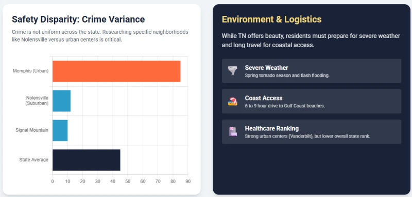Screen dimensions: 412x197
Task: Click the beach umbrella Coast Access icon
Action: (233, 101)
